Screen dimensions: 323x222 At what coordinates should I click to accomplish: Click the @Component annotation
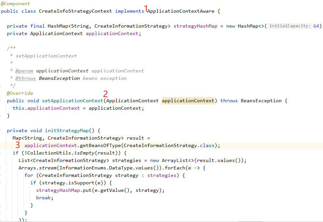pyautogui.click(x=15, y=4)
